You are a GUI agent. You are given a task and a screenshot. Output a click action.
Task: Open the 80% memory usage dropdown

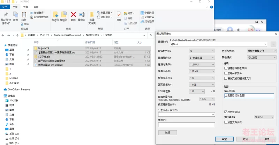point(207,99)
